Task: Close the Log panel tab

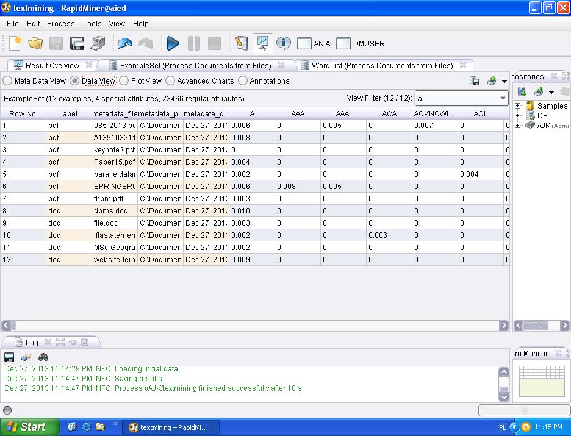Action: [48, 342]
